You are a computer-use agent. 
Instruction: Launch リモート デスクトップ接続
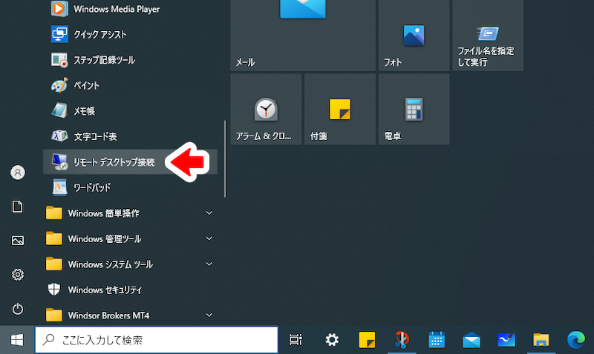click(x=130, y=161)
